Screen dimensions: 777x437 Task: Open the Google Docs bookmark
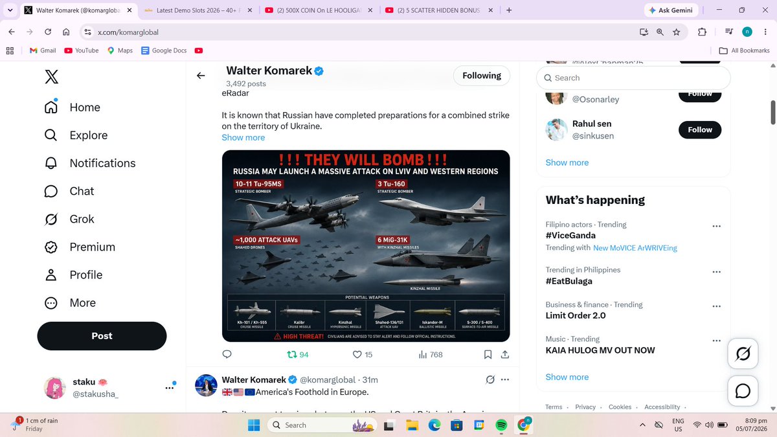164,50
